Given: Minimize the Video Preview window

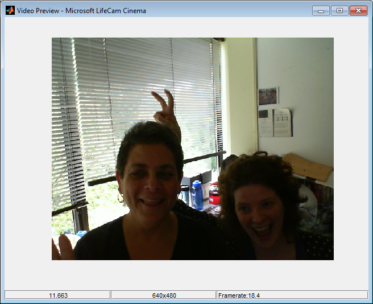Looking at the screenshot, I should point(321,10).
